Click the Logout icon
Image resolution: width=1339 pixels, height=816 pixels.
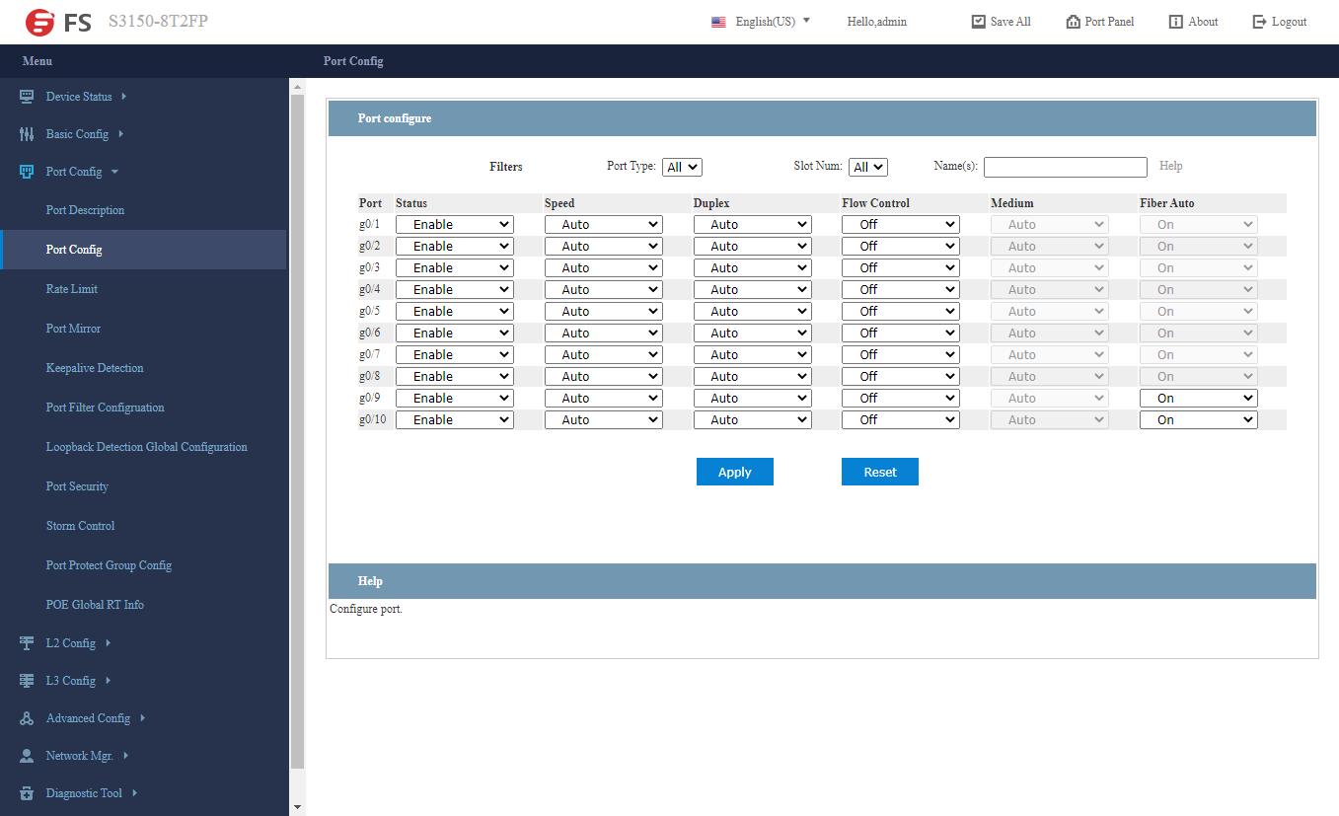coord(1259,22)
